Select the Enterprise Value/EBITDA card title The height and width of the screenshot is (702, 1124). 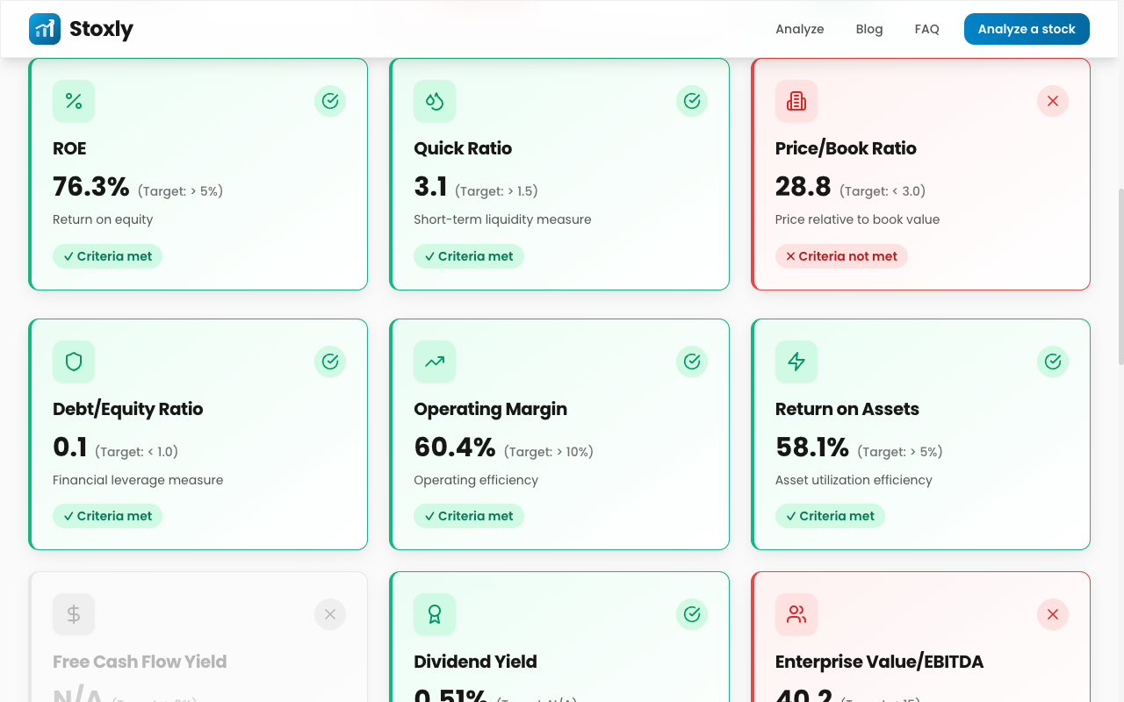point(879,662)
